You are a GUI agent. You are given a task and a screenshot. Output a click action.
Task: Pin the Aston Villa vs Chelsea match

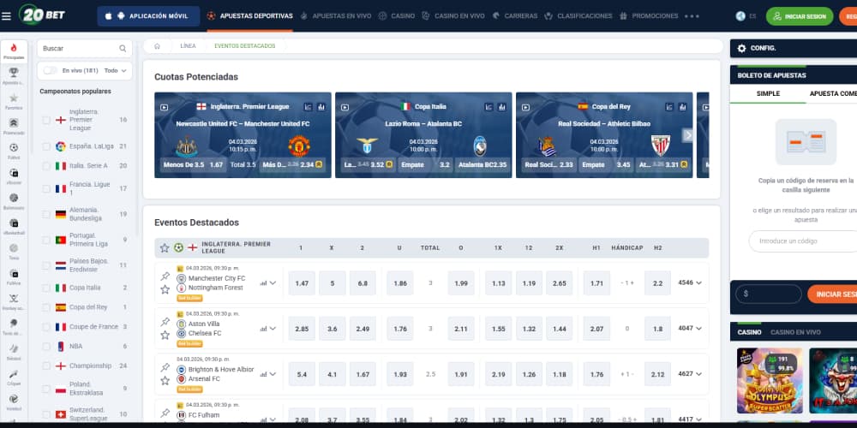[x=165, y=322]
